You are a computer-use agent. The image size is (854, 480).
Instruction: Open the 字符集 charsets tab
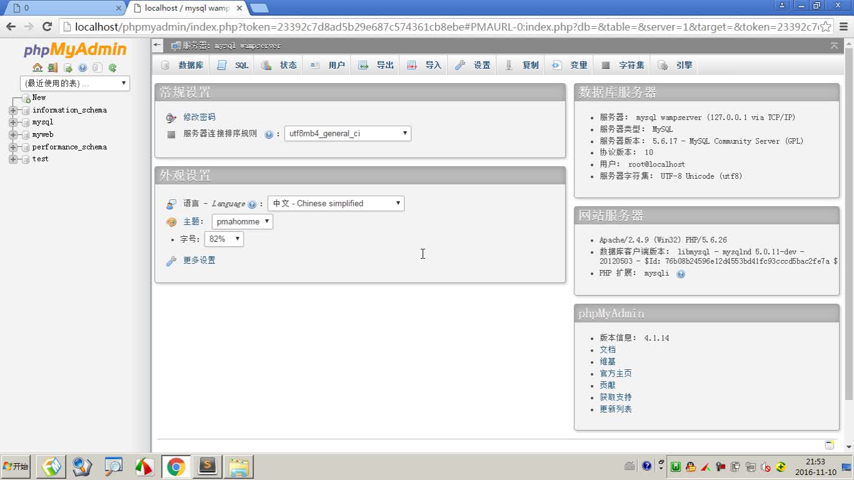click(x=623, y=65)
